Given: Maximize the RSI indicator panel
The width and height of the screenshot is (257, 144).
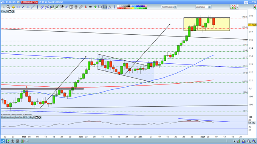Looking at the screenshot, I should [37, 117].
